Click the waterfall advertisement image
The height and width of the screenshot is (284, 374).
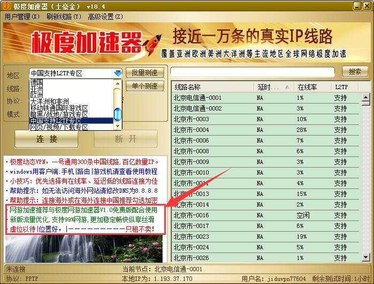tap(84, 249)
